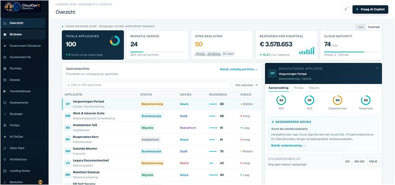Click the Assessment status of Burgerzaken Kern

(x=150, y=139)
